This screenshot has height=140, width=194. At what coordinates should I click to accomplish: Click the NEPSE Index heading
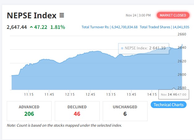(x=32, y=15)
